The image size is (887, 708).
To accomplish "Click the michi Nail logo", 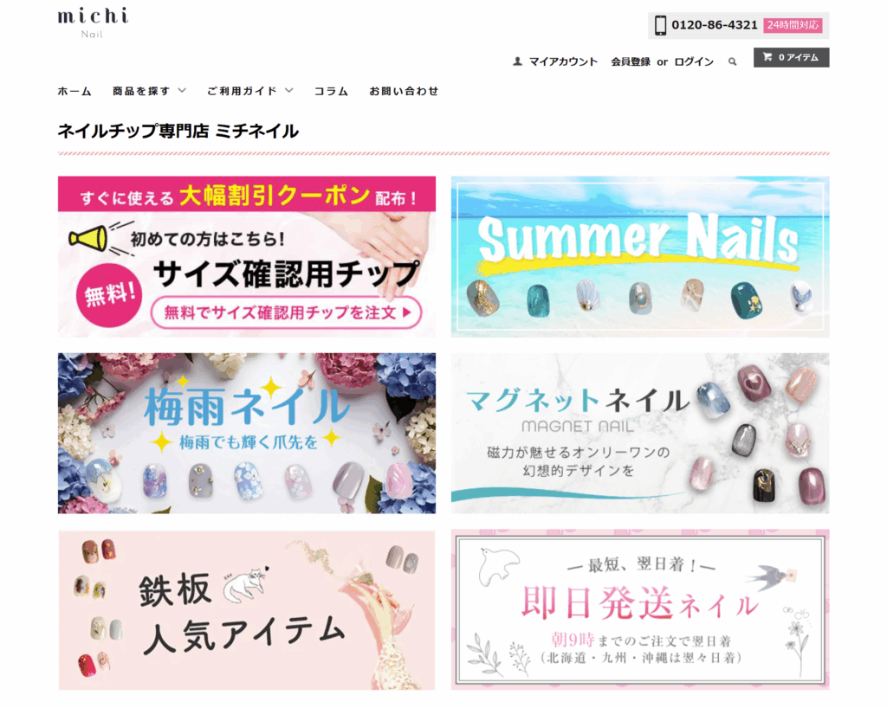I will point(93,23).
